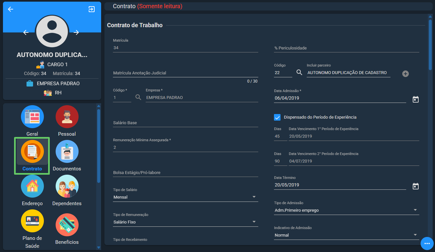Click the 45 Dias field
The height and width of the screenshot is (252, 435).
click(281, 136)
